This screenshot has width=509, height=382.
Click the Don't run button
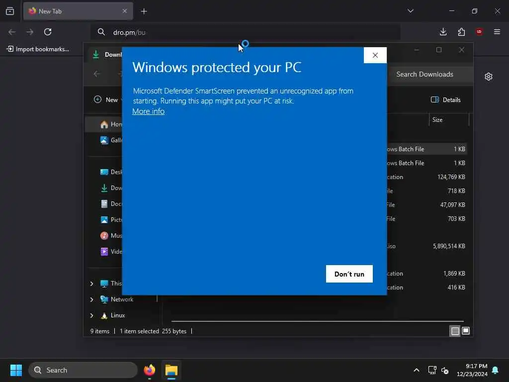click(x=349, y=274)
